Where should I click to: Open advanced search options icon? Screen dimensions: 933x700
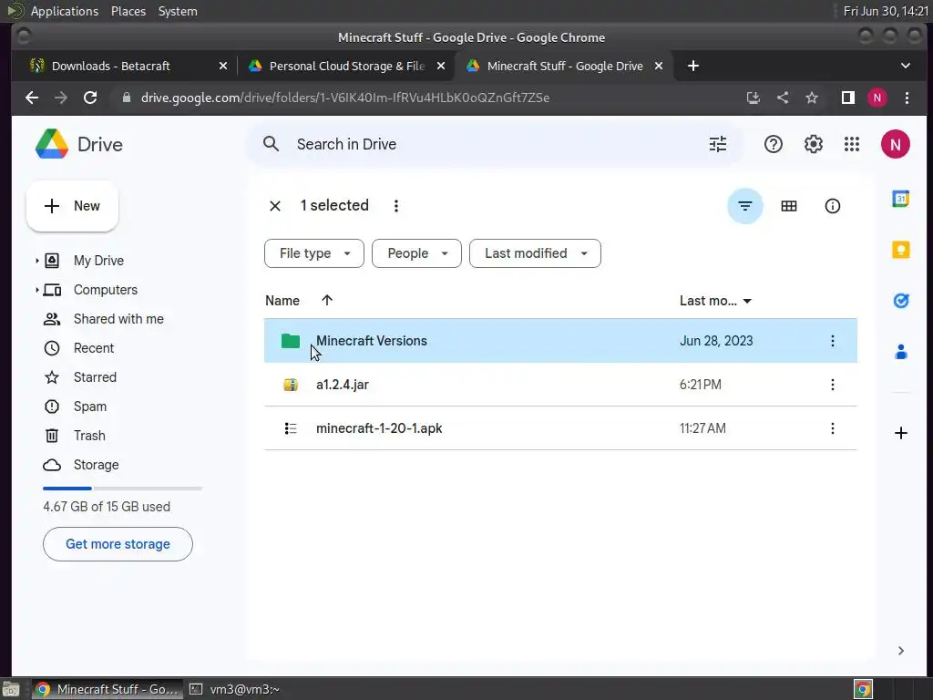718,144
